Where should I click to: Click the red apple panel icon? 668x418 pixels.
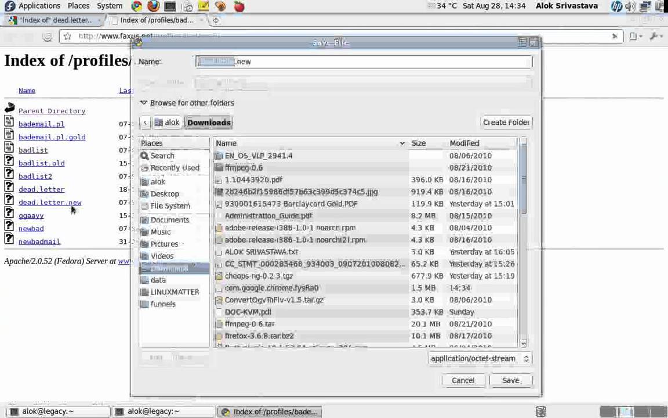pyautogui.click(x=239, y=6)
